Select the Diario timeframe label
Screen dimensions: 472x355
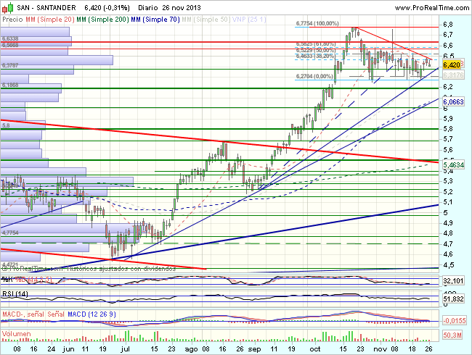click(x=148, y=7)
